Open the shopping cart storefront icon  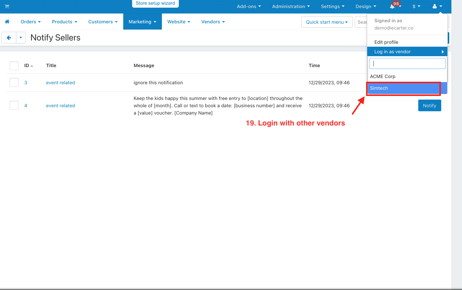[7, 7]
